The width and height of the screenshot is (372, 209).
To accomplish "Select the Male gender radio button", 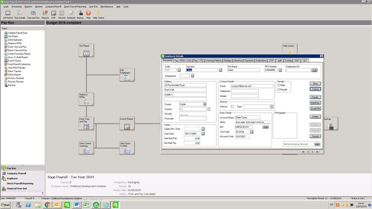I will [279, 85].
